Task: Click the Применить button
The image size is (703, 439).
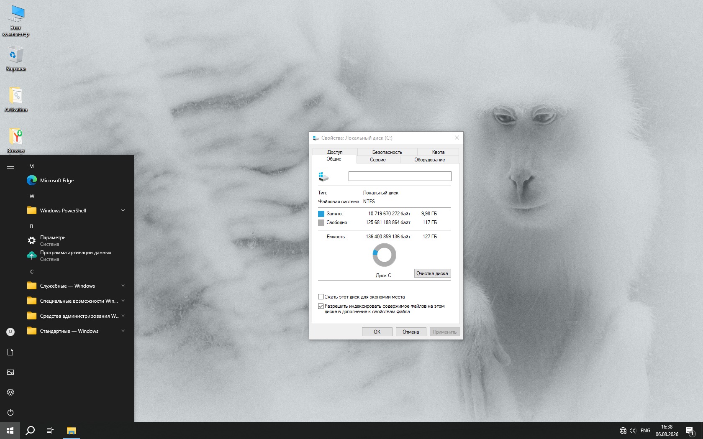Action: [445, 332]
